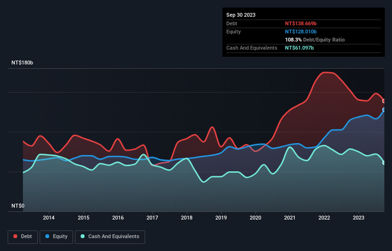Click the NT$61.097b cash value
Viewport: 392px width, 251px height.
click(x=299, y=48)
